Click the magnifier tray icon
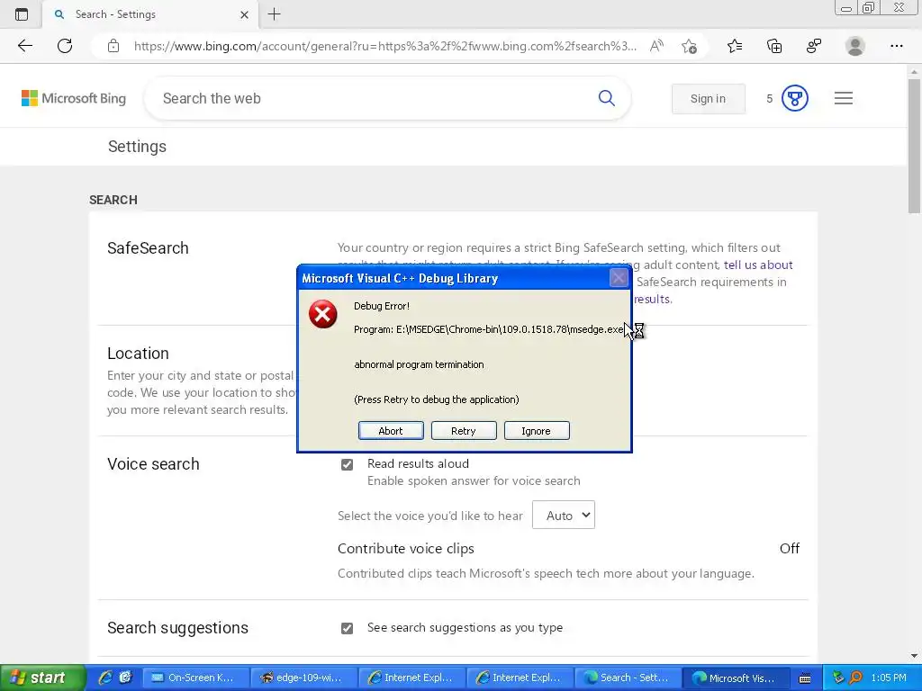The width and height of the screenshot is (922, 691). [x=855, y=678]
